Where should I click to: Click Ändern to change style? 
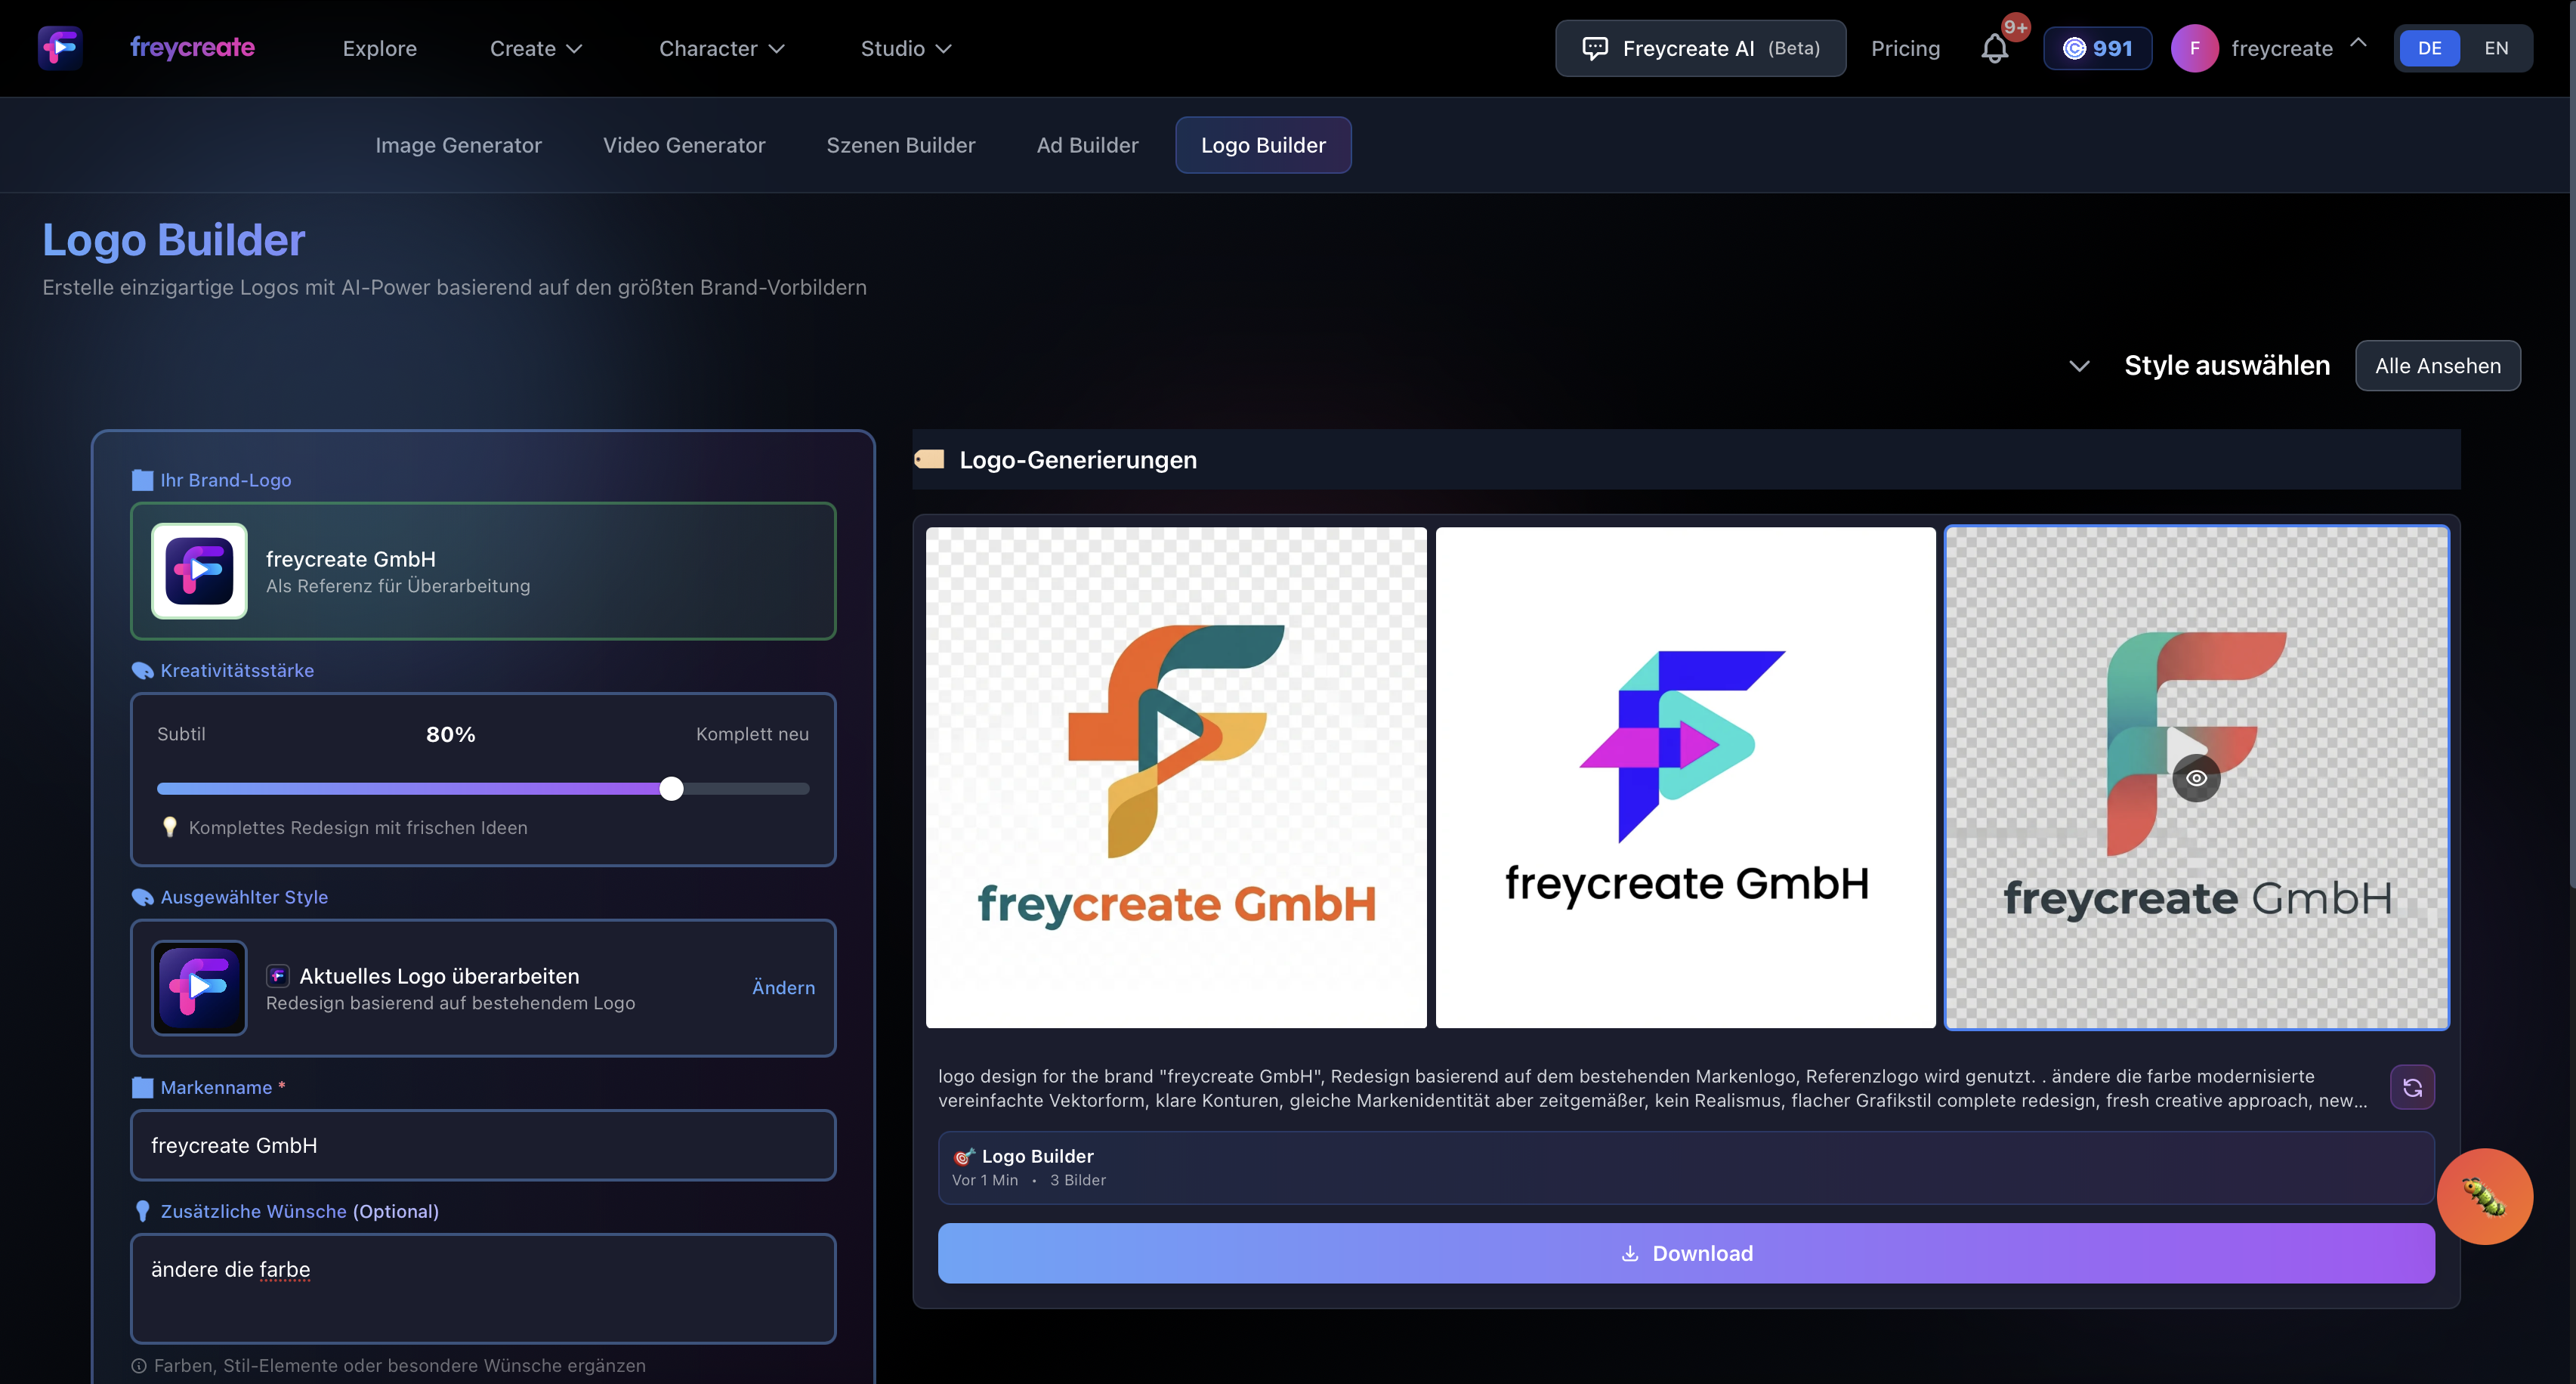[x=783, y=988]
